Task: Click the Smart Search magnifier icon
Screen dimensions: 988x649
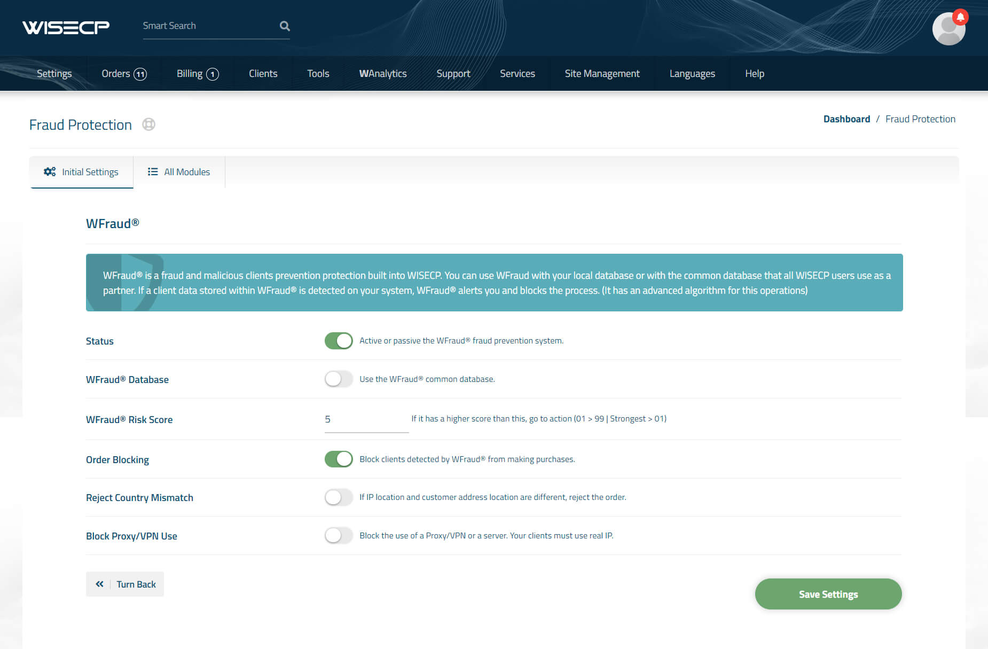Action: tap(285, 26)
